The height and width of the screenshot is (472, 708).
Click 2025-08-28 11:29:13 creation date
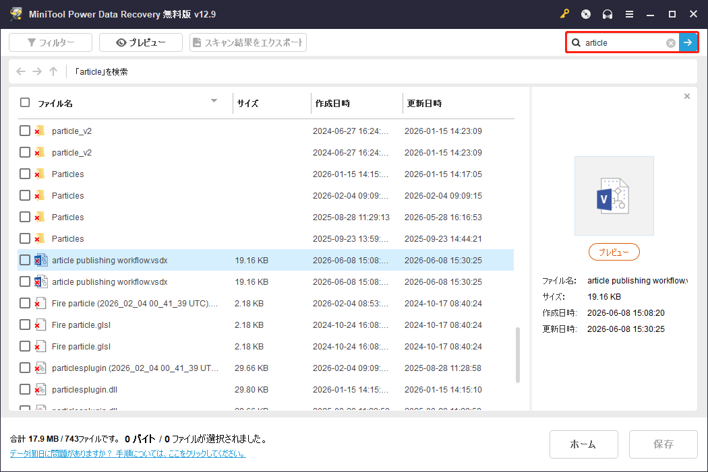point(351,217)
